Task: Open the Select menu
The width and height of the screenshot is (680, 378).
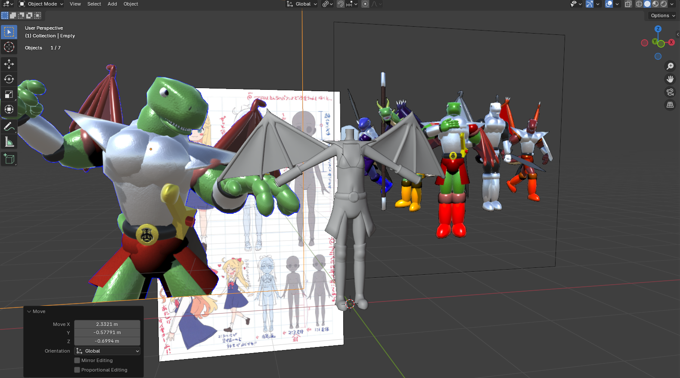Action: coord(94,4)
